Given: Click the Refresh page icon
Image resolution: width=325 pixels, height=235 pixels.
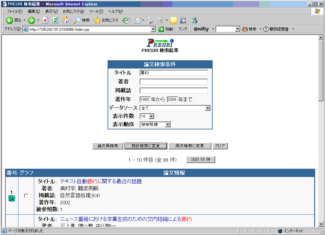Looking at the screenshot, I should coord(55,20).
